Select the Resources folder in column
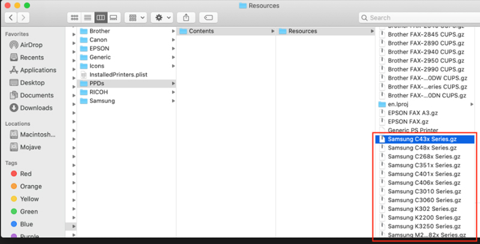480x244 pixels. click(x=326, y=31)
